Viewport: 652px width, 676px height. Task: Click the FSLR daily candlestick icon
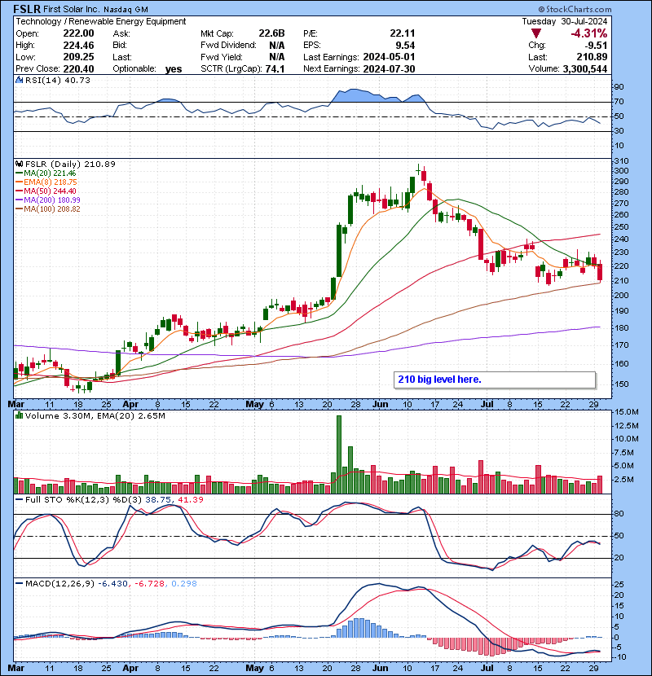pyautogui.click(x=19, y=165)
